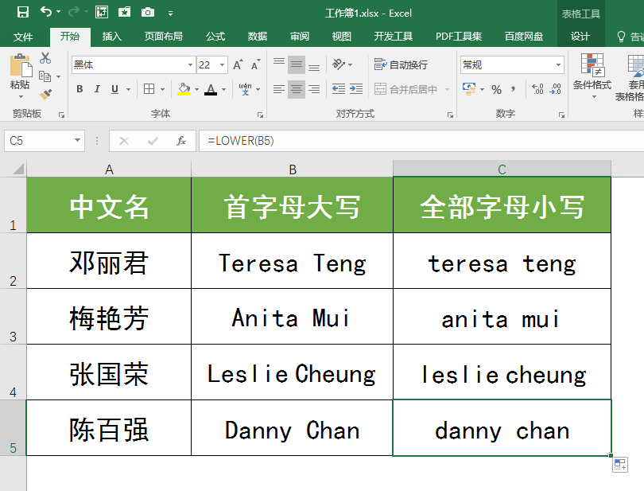This screenshot has height=491, width=644.
Task: Click the 自动换行 wrap text button
Action: pos(401,64)
